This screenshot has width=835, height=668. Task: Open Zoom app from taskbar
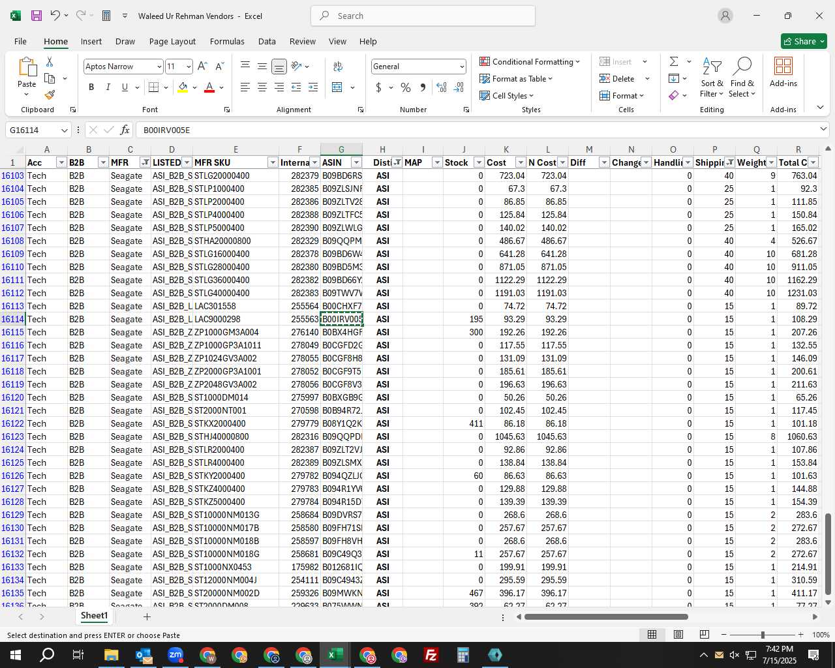(175, 655)
